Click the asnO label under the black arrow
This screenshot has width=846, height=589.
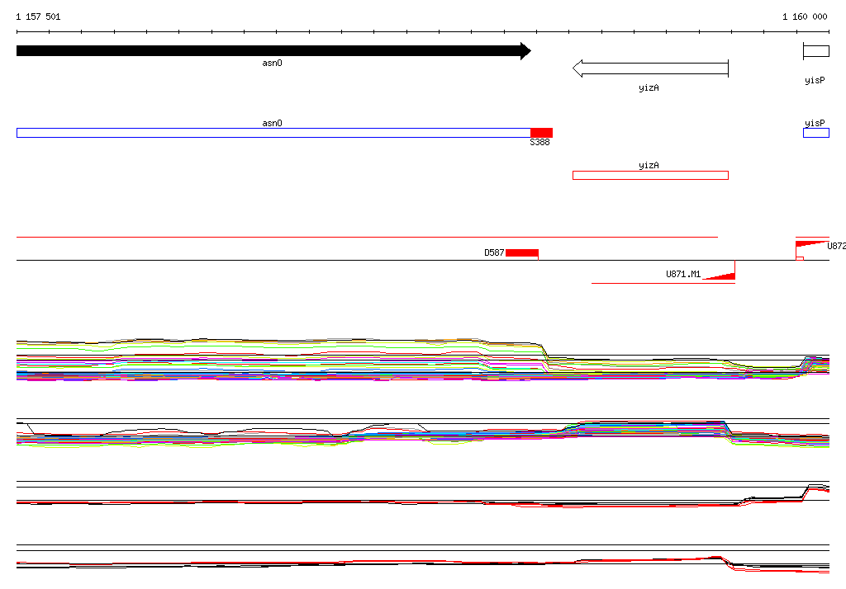(x=272, y=63)
